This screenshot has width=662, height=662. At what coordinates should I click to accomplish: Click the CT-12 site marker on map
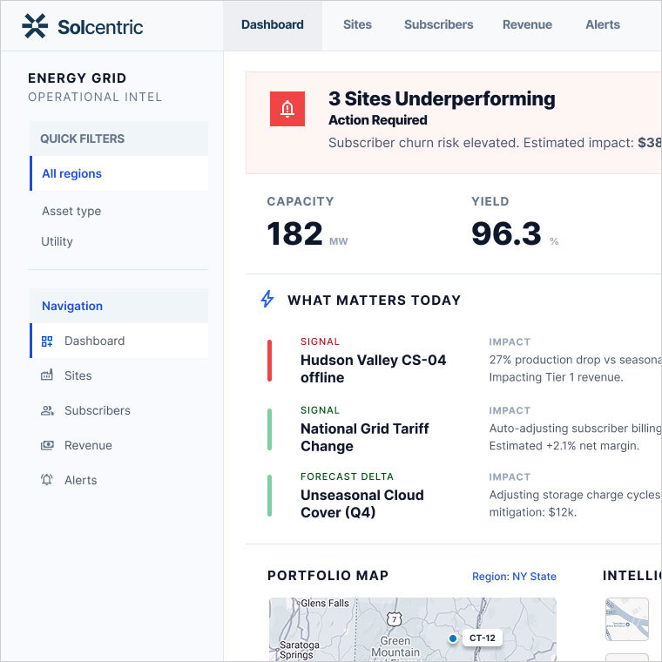(x=454, y=638)
